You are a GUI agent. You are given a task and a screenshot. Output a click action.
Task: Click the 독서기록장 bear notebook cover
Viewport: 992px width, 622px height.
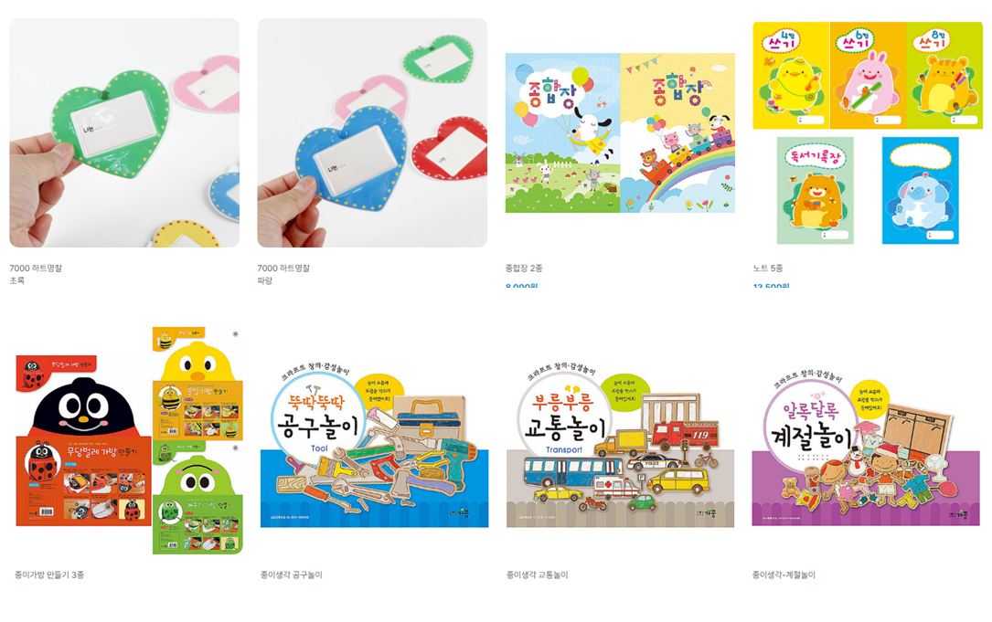click(x=815, y=190)
